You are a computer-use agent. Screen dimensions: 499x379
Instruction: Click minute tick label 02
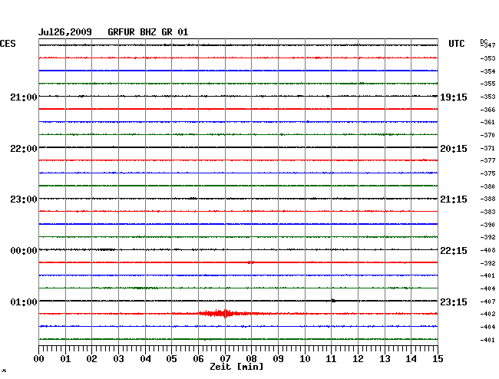click(91, 359)
